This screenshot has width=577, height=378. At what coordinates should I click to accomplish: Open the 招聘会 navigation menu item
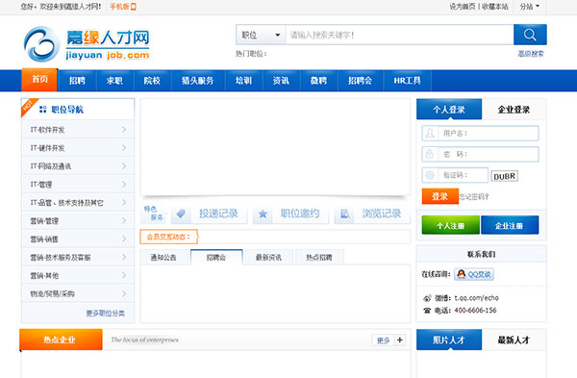click(x=361, y=81)
